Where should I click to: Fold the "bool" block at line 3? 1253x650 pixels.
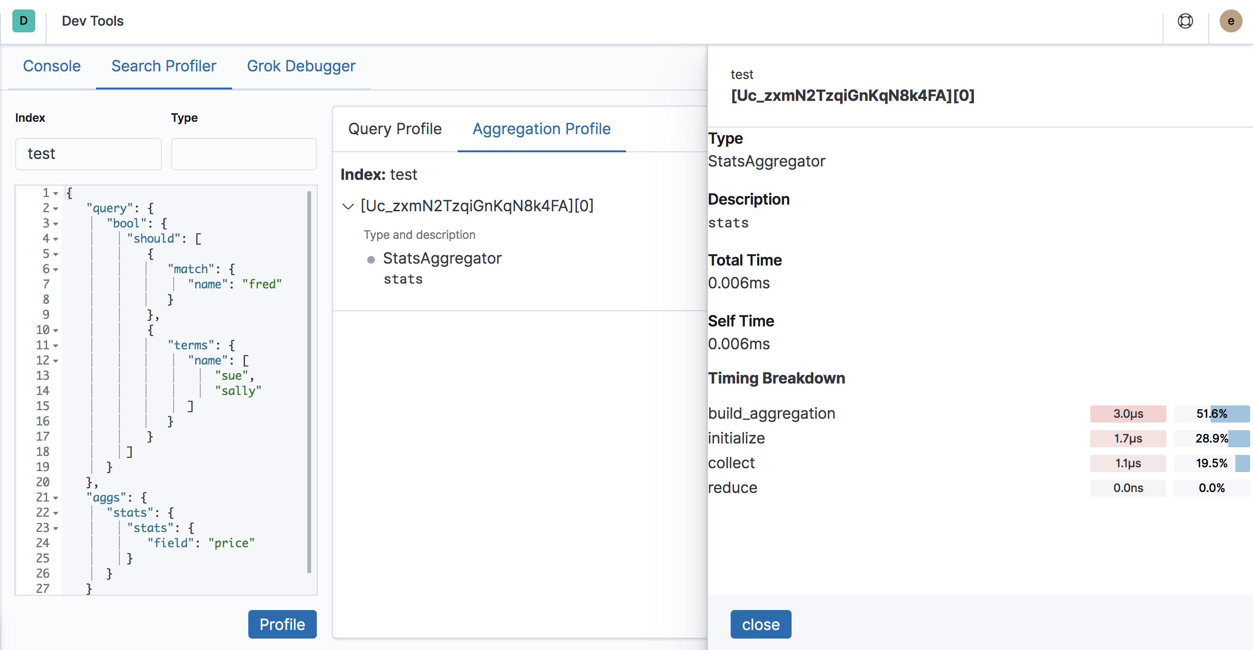[56, 224]
